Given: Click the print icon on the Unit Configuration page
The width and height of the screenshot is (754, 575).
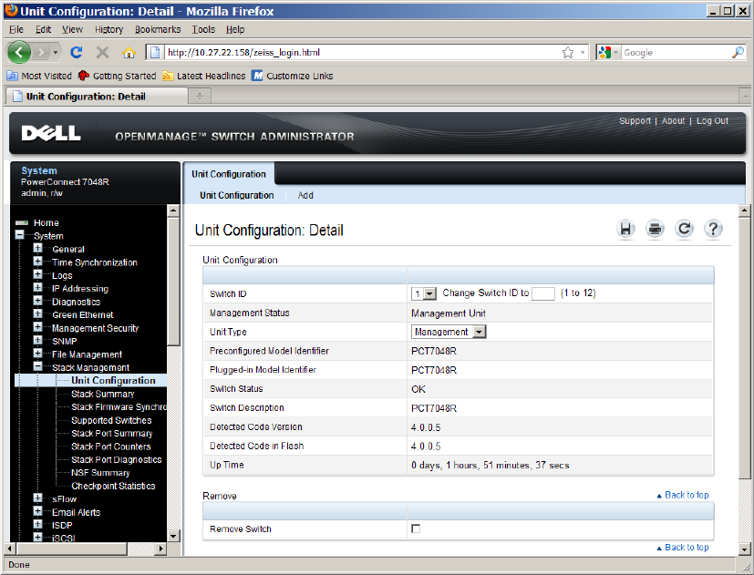Looking at the screenshot, I should [655, 229].
